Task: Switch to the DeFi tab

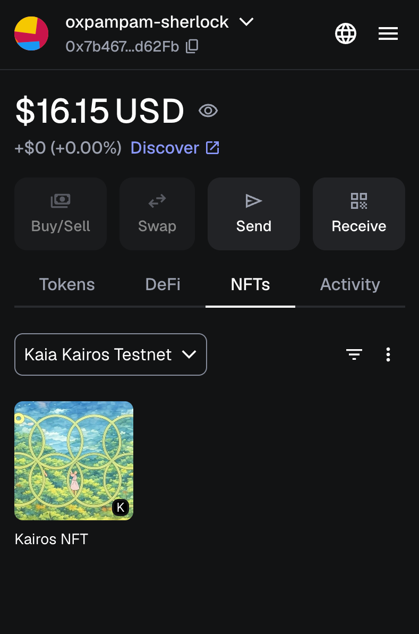Action: 163,284
